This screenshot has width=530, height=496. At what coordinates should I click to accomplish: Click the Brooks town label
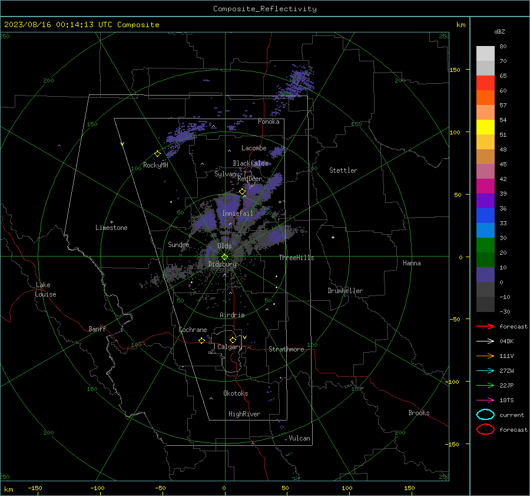click(x=419, y=413)
